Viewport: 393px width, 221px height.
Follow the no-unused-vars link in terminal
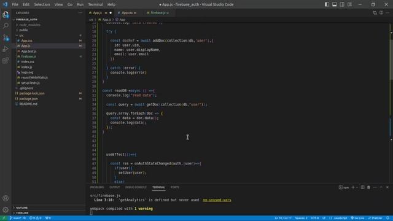(217, 200)
